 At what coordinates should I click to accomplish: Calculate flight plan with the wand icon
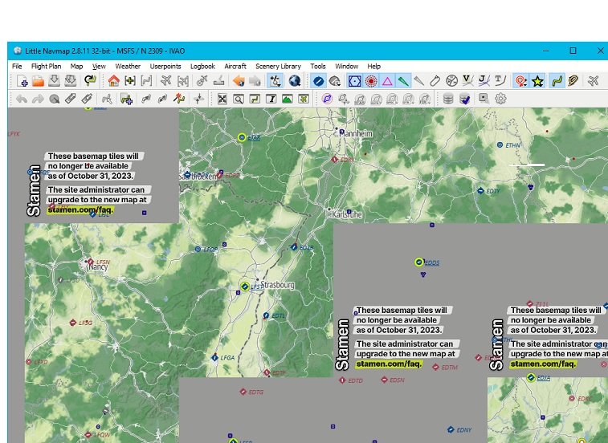[x=179, y=99]
